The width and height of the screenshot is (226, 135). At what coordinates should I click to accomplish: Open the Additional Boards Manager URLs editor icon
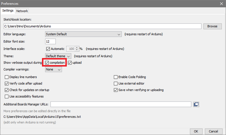pyautogui.click(x=196, y=104)
